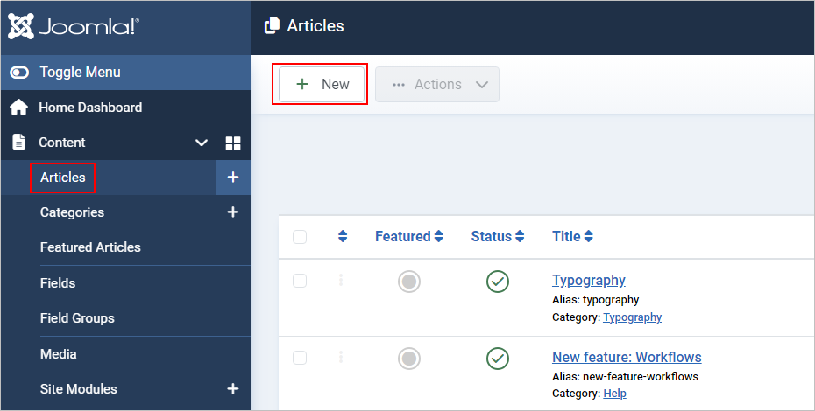Image resolution: width=815 pixels, height=411 pixels.
Task: Click the Content document icon
Action: pos(18,142)
